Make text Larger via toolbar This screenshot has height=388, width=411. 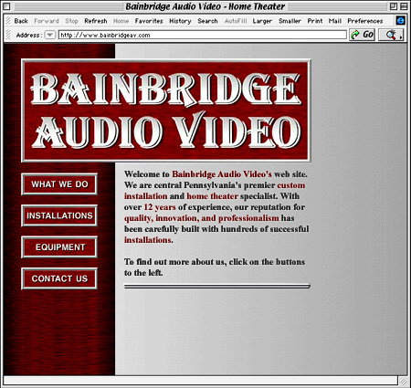click(262, 21)
